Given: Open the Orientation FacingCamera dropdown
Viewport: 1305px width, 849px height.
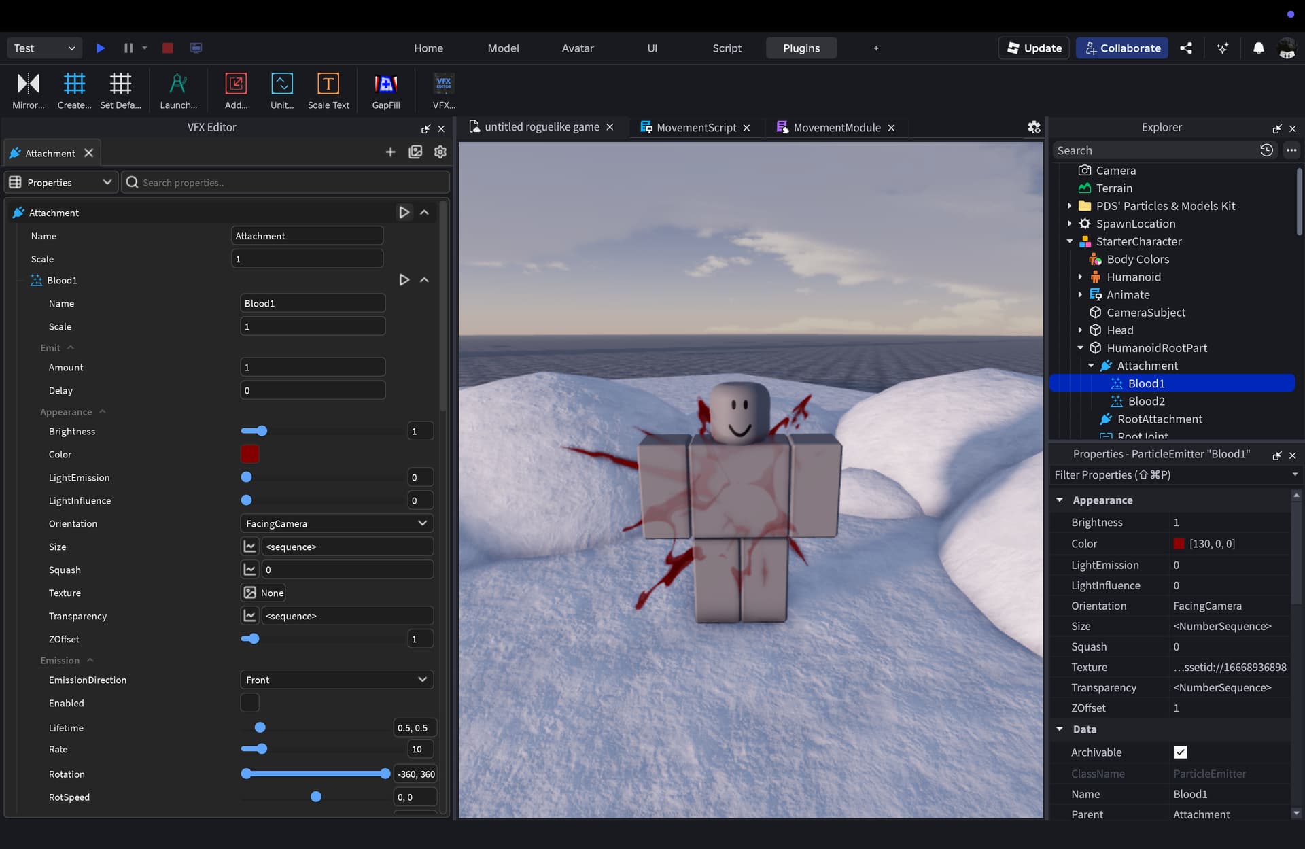Looking at the screenshot, I should click(337, 523).
